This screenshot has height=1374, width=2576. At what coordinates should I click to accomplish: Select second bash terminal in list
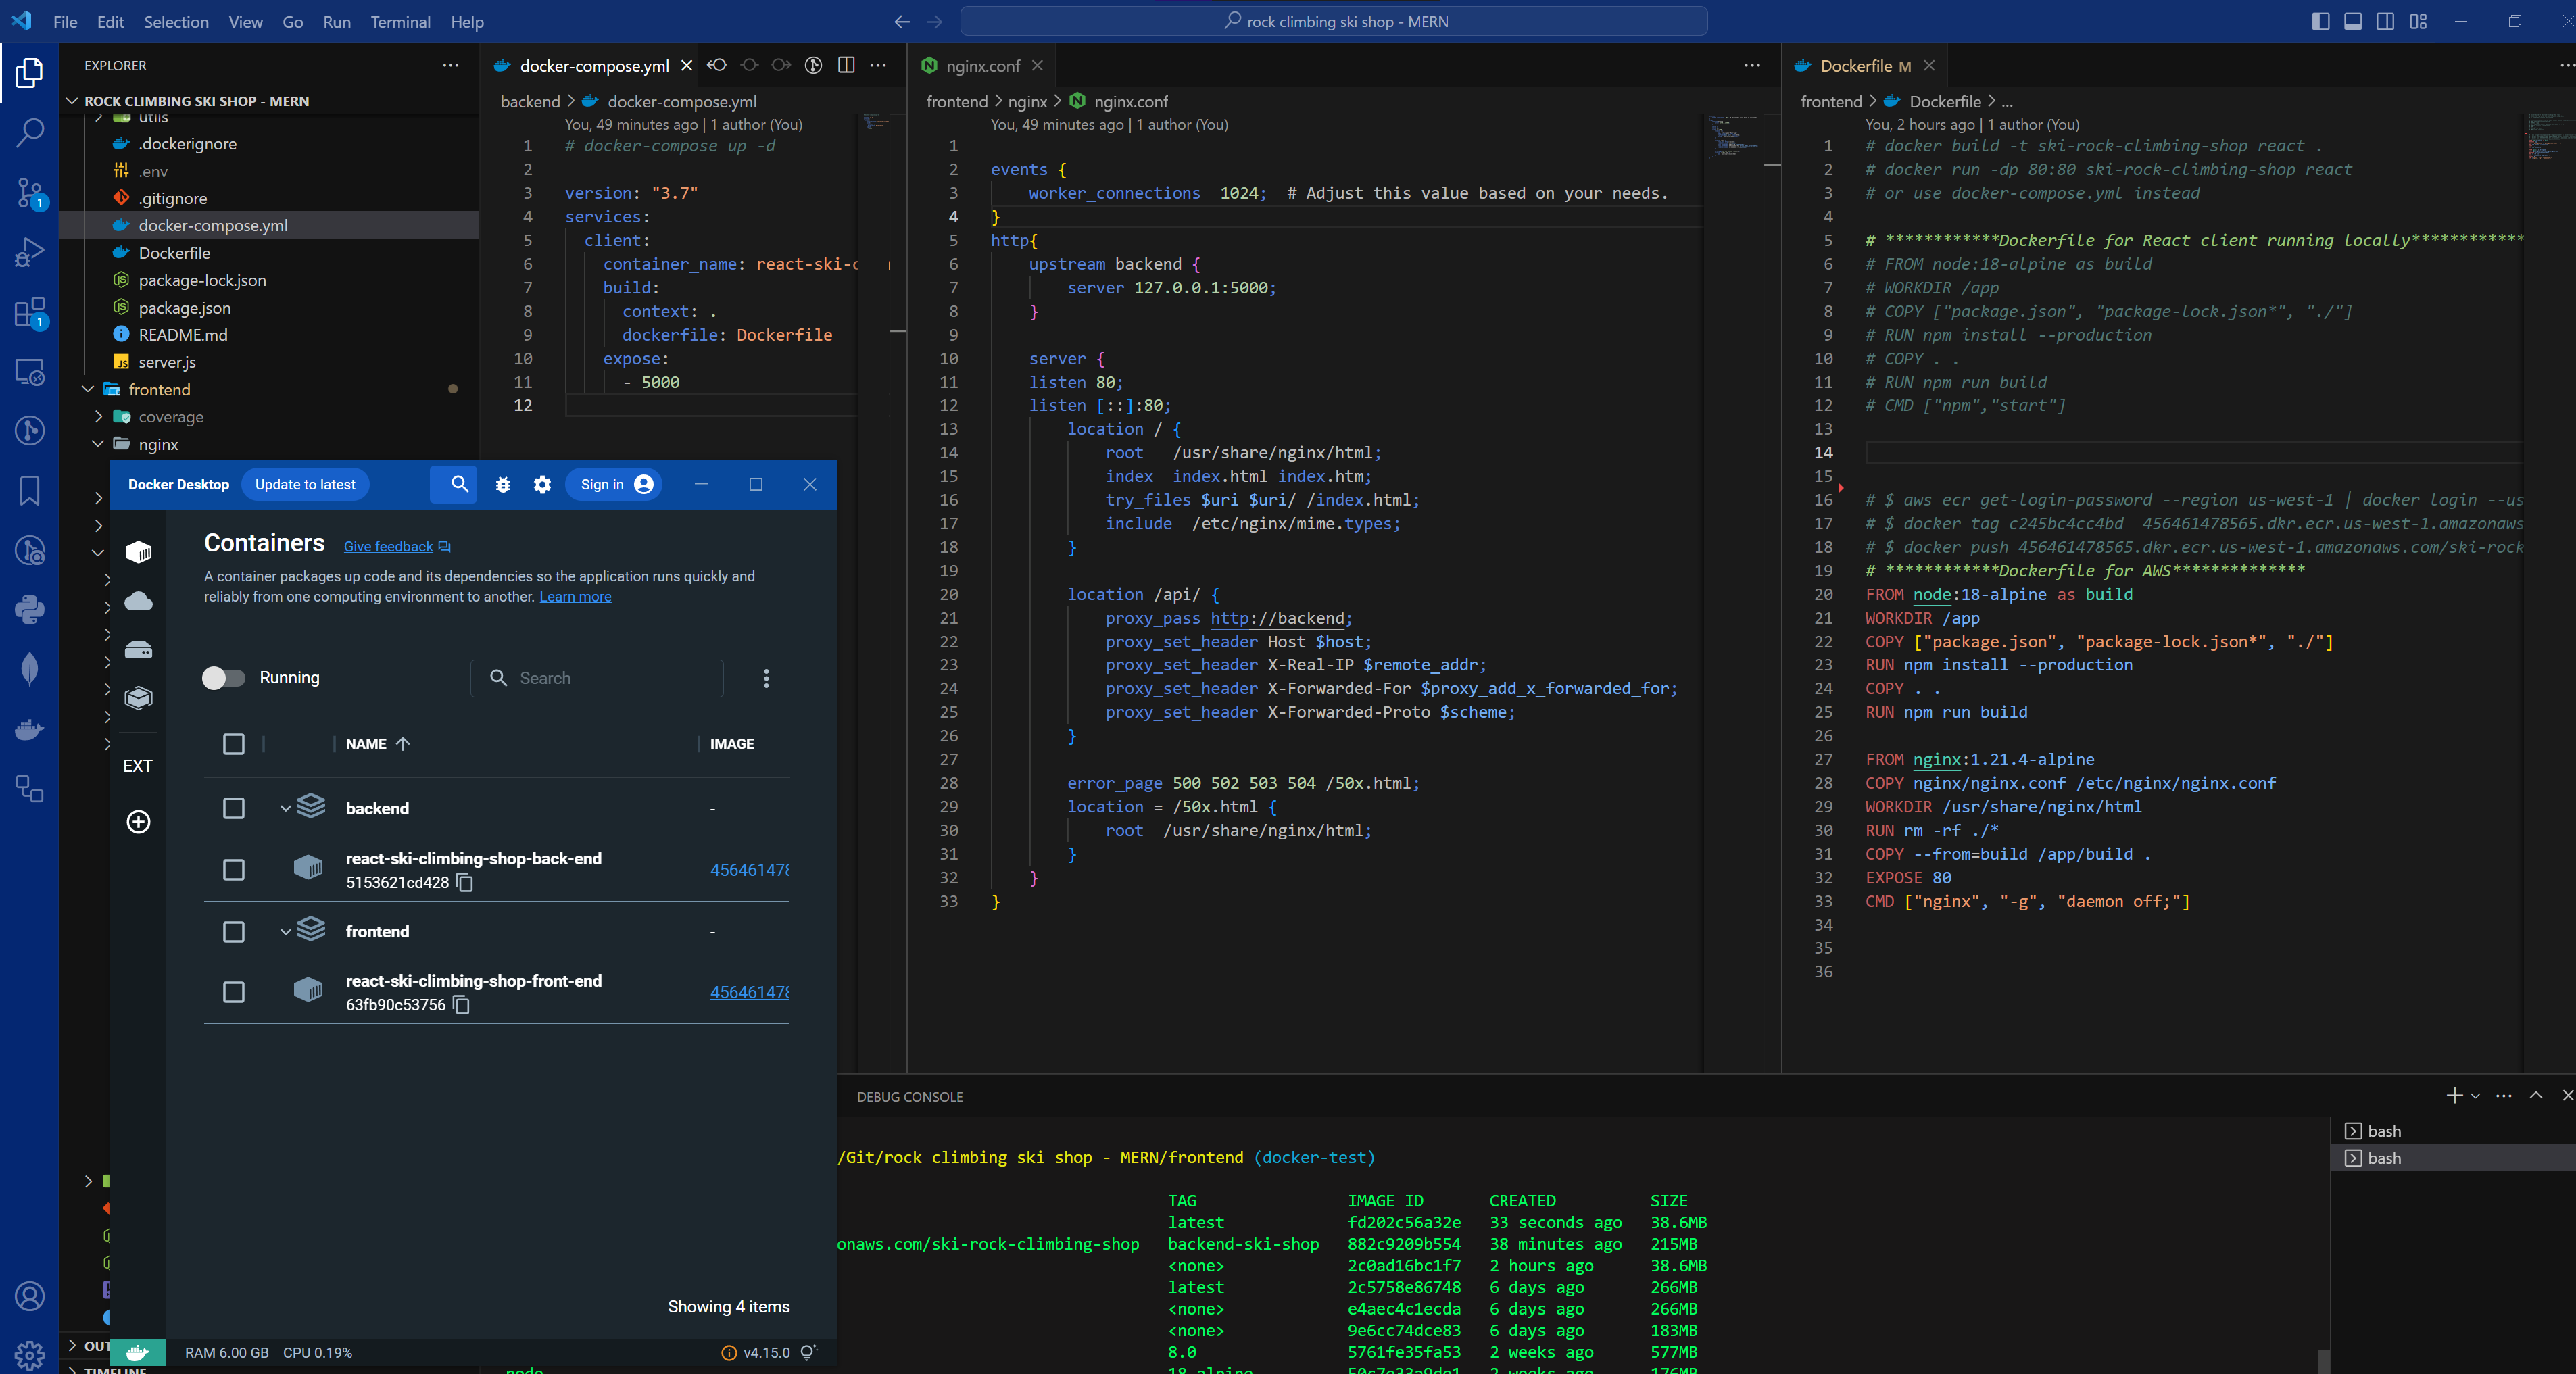tap(2453, 1158)
